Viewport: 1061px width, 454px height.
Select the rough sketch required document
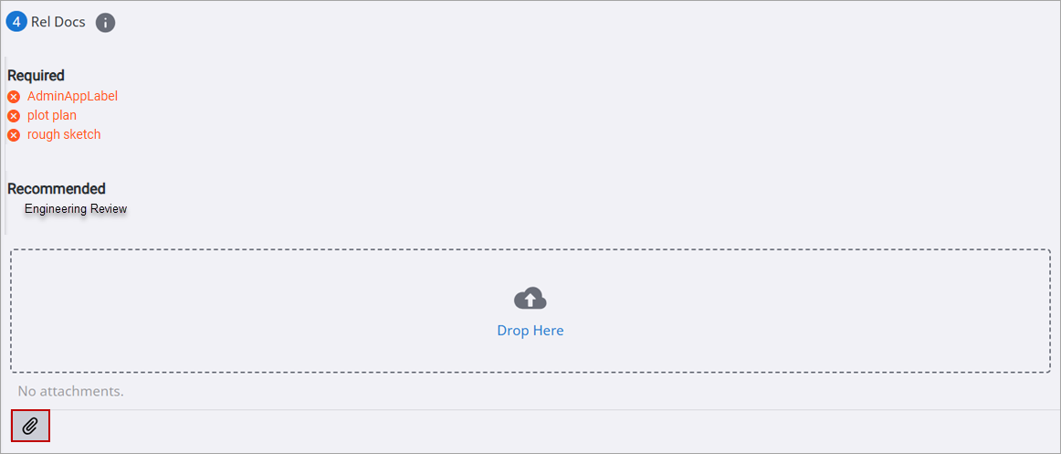pyautogui.click(x=64, y=134)
